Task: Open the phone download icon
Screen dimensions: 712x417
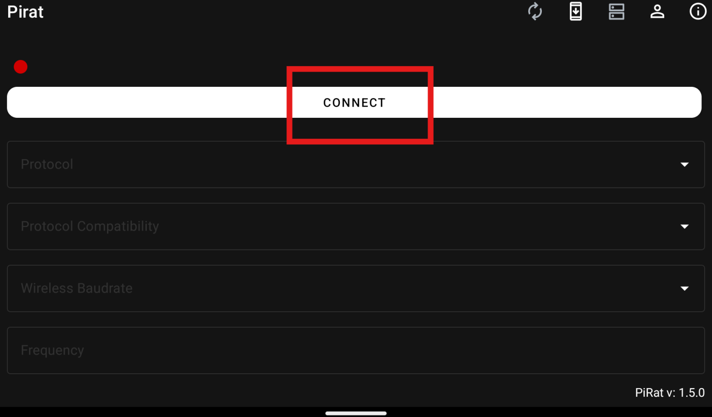Action: tap(575, 12)
